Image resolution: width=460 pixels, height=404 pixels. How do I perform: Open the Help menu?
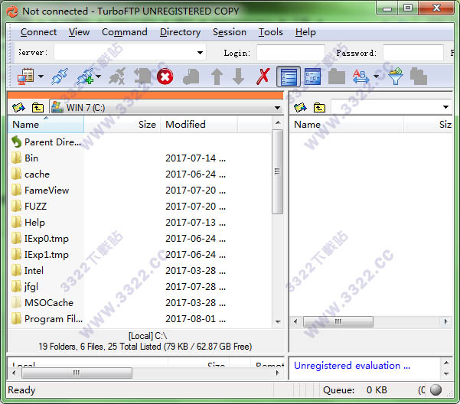pyautogui.click(x=305, y=32)
